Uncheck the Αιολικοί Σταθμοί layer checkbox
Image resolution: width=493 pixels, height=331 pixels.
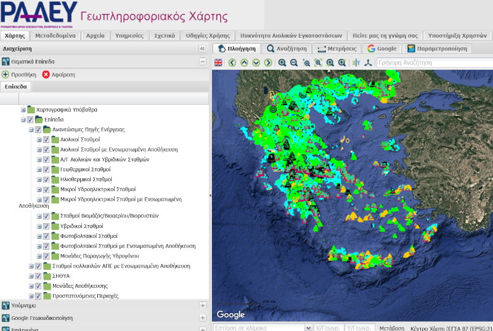[46, 140]
